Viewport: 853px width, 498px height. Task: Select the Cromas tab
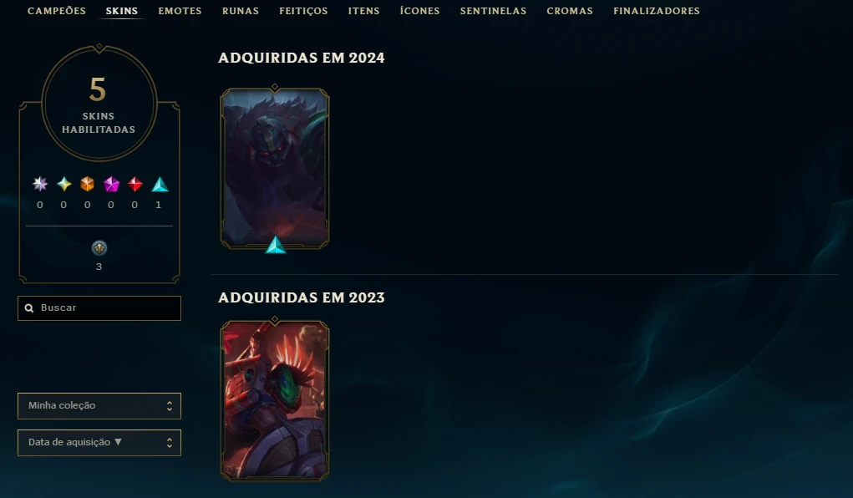pyautogui.click(x=570, y=11)
